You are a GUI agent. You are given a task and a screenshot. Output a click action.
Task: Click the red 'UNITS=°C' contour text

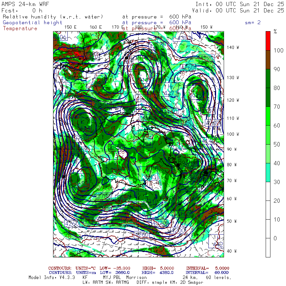click(85, 268)
